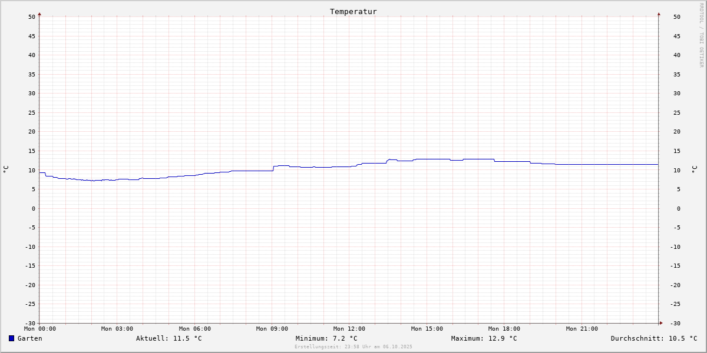The height and width of the screenshot is (353, 707).
Task: Click the Erstellungszeit timestamp line
Action: coord(353,347)
